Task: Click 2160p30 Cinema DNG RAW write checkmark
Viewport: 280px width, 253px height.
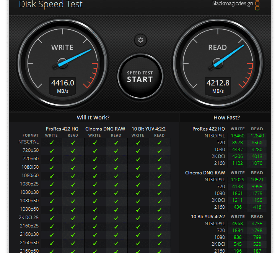Action: click(x=94, y=235)
